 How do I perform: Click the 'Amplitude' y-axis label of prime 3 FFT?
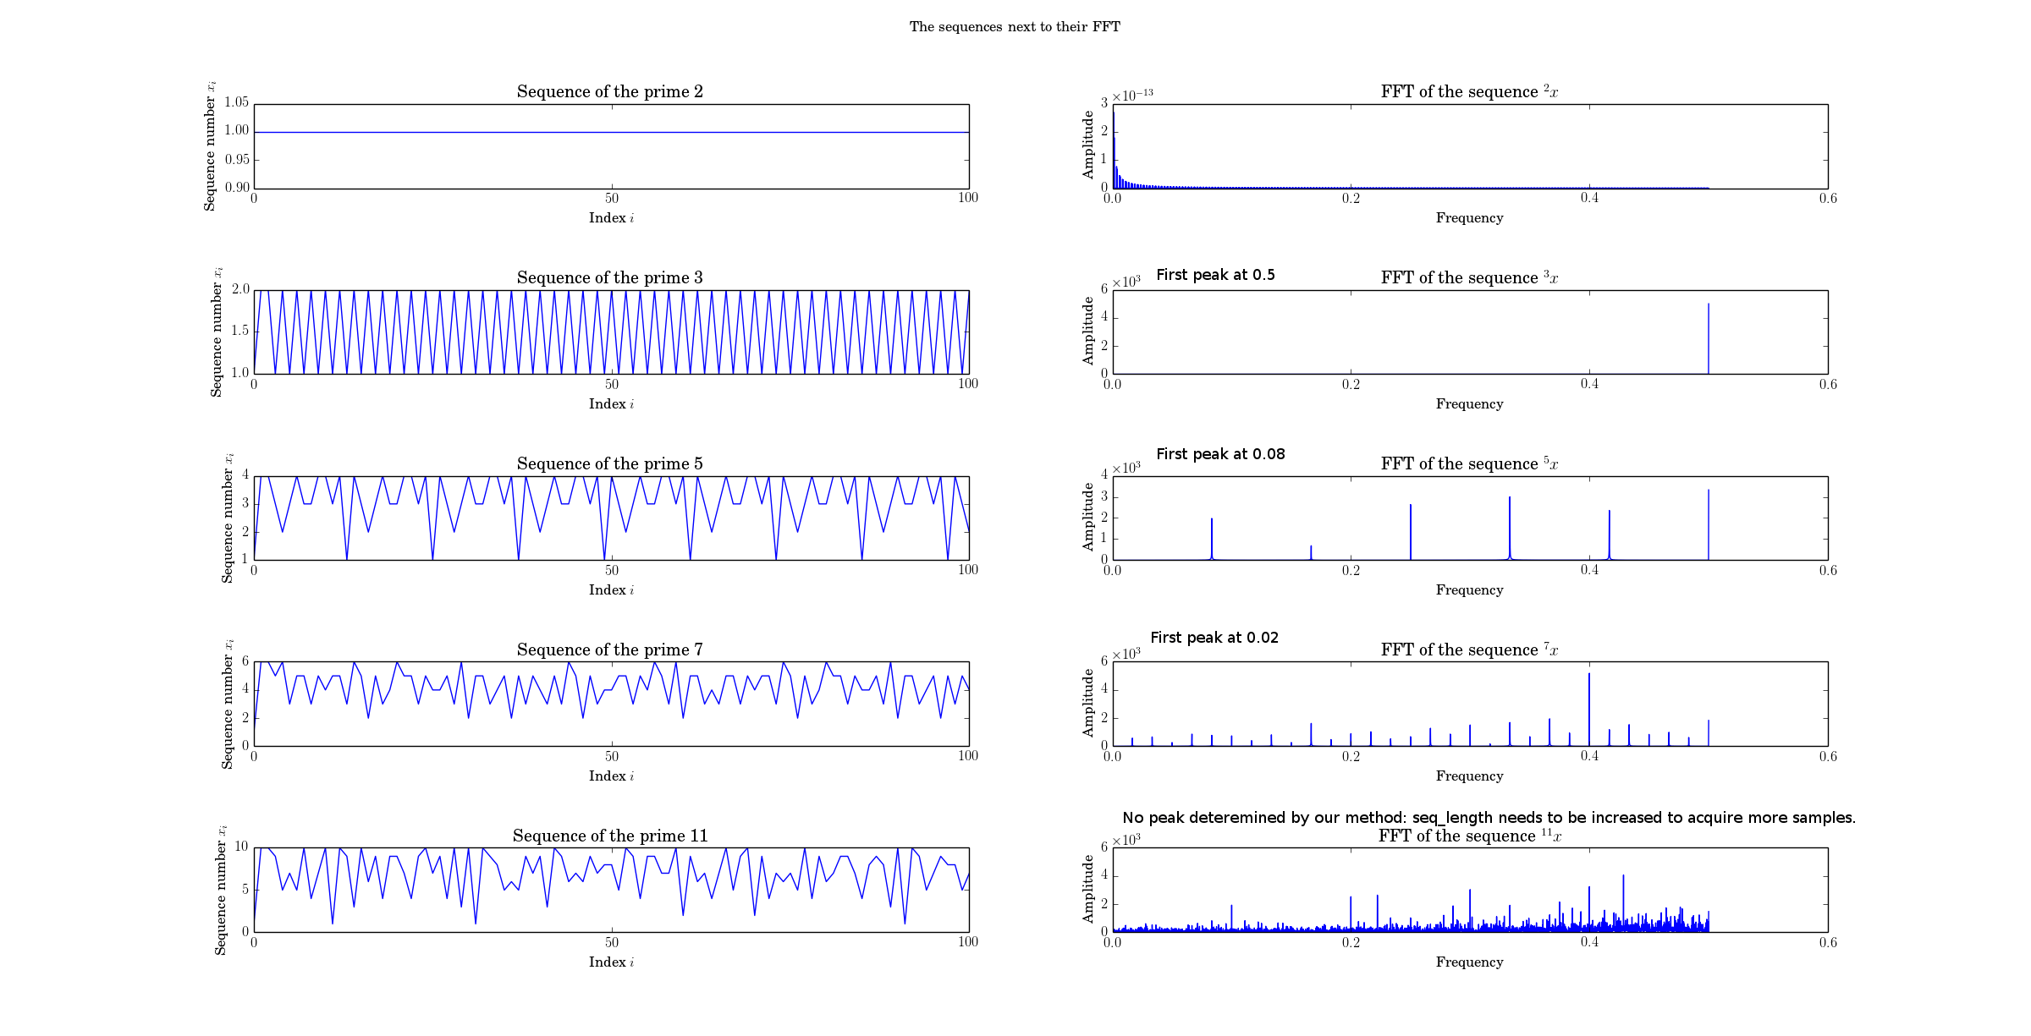pos(1088,331)
